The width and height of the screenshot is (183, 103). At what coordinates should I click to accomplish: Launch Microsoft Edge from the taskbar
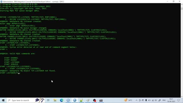(x=62, y=100)
